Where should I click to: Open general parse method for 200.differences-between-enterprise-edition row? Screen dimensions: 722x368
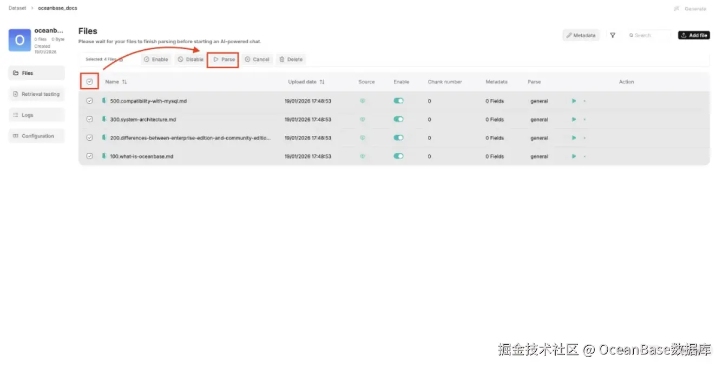[539, 138]
